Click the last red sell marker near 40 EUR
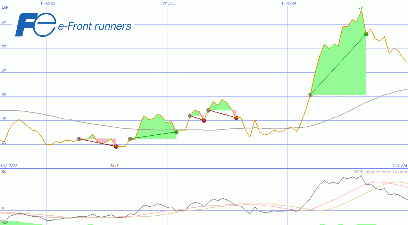The width and height of the screenshot is (408, 225). point(236,118)
